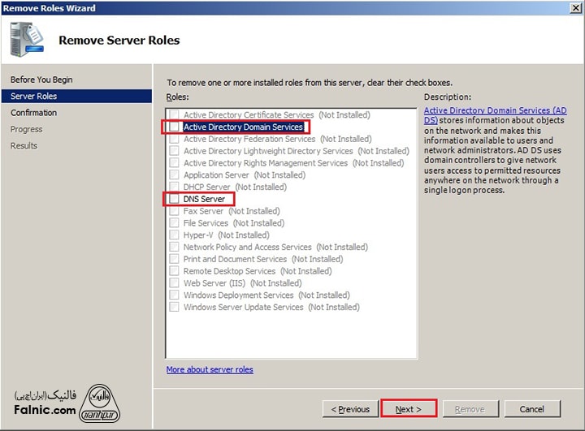
Task: Click the server icon in the wizard header
Action: click(x=25, y=40)
